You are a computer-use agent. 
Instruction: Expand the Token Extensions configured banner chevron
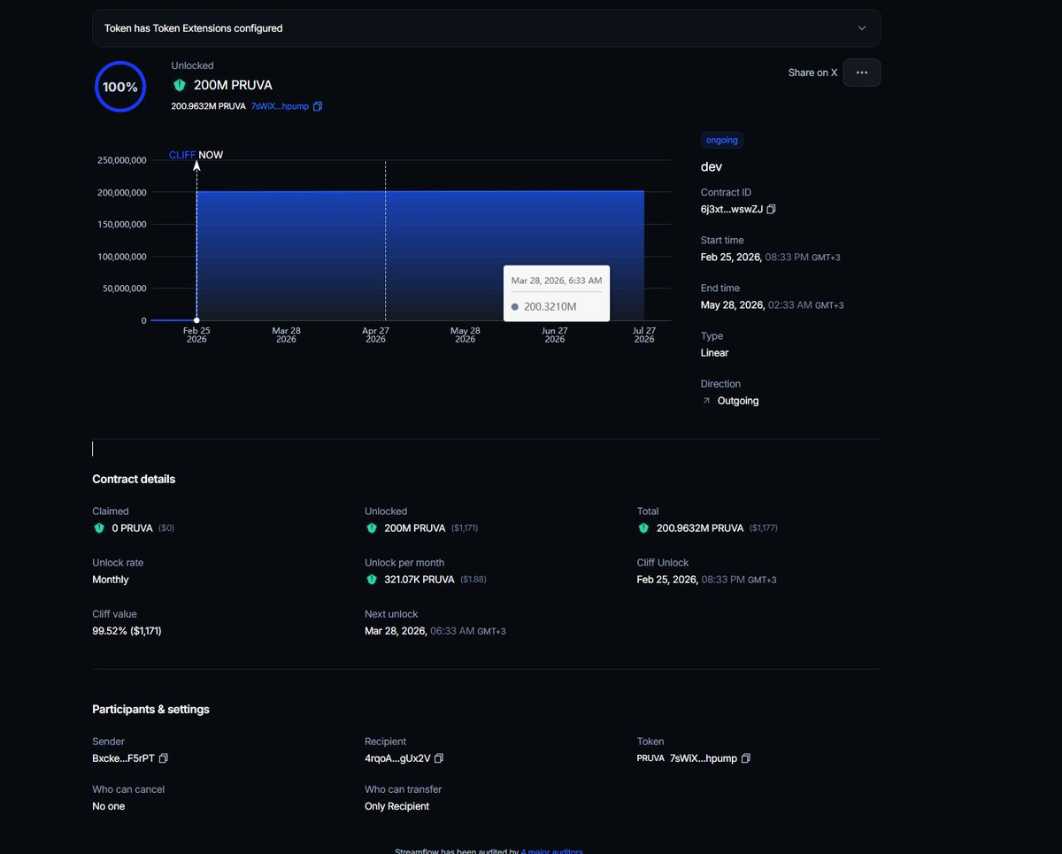tap(862, 28)
